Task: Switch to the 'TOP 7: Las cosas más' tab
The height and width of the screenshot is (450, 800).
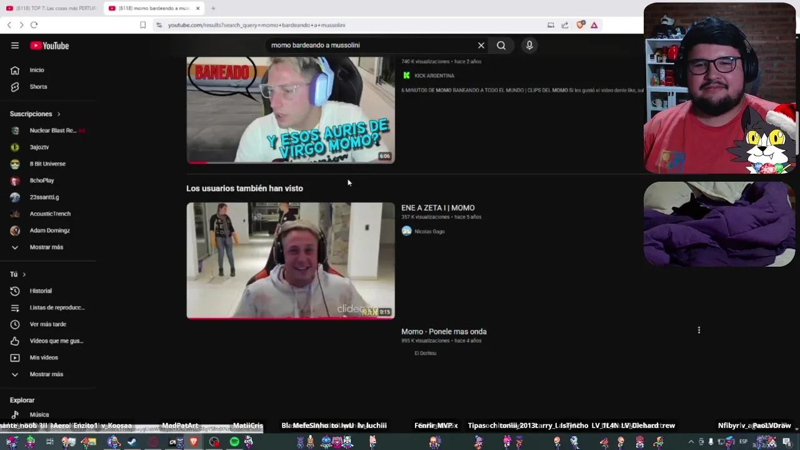Action: 51,8
